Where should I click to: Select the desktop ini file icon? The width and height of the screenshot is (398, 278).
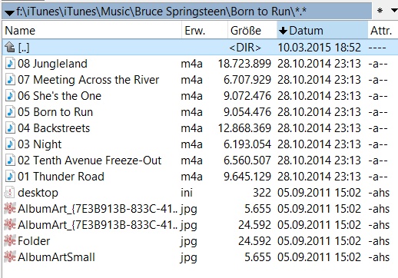click(x=10, y=193)
